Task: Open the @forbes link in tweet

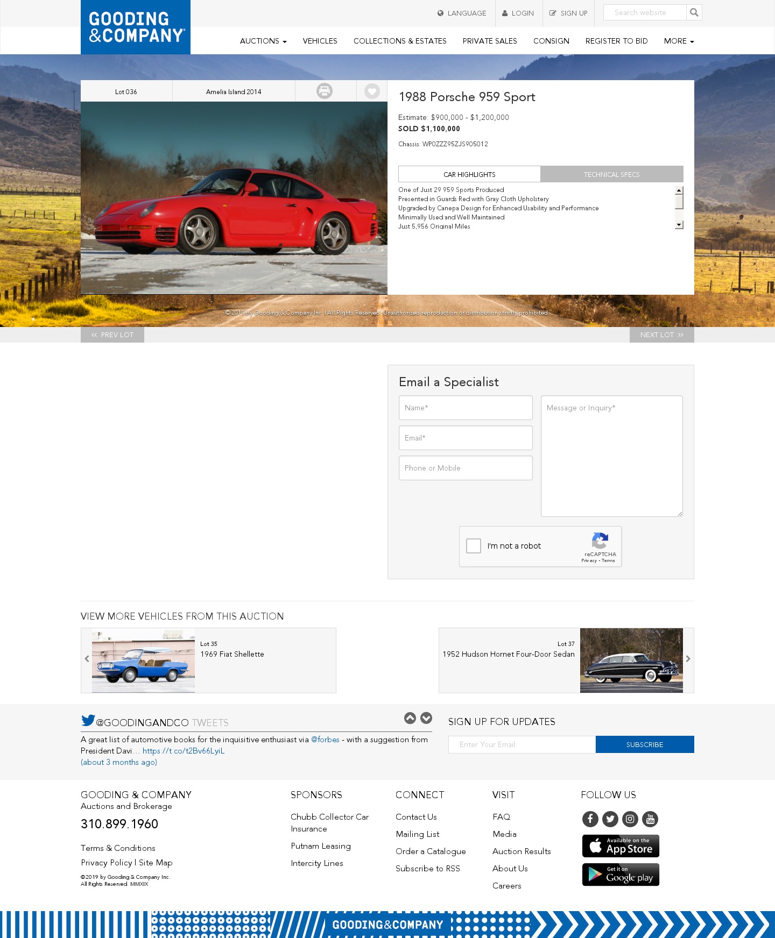Action: [x=325, y=740]
